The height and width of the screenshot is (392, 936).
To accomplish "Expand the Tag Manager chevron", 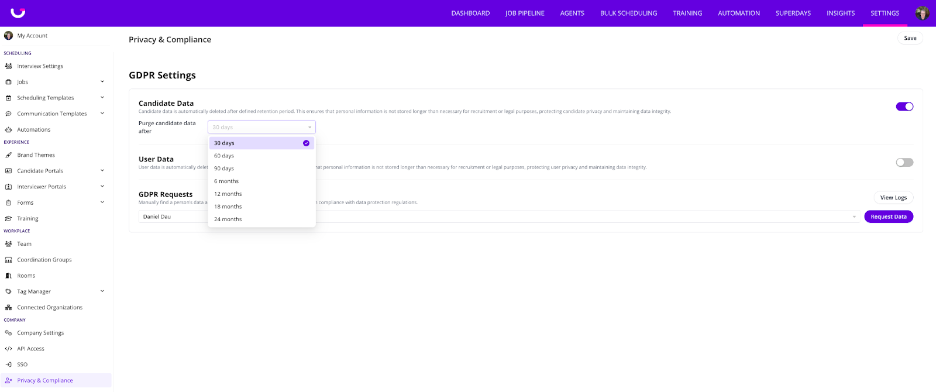I will tap(102, 291).
